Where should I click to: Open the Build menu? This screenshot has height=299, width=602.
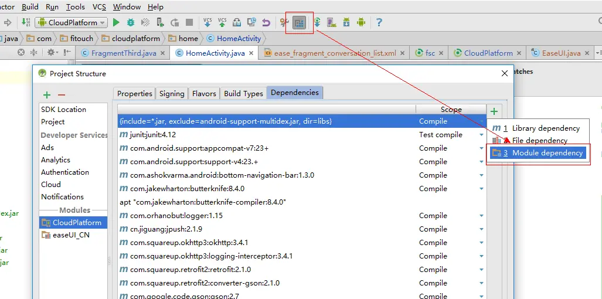(30, 7)
